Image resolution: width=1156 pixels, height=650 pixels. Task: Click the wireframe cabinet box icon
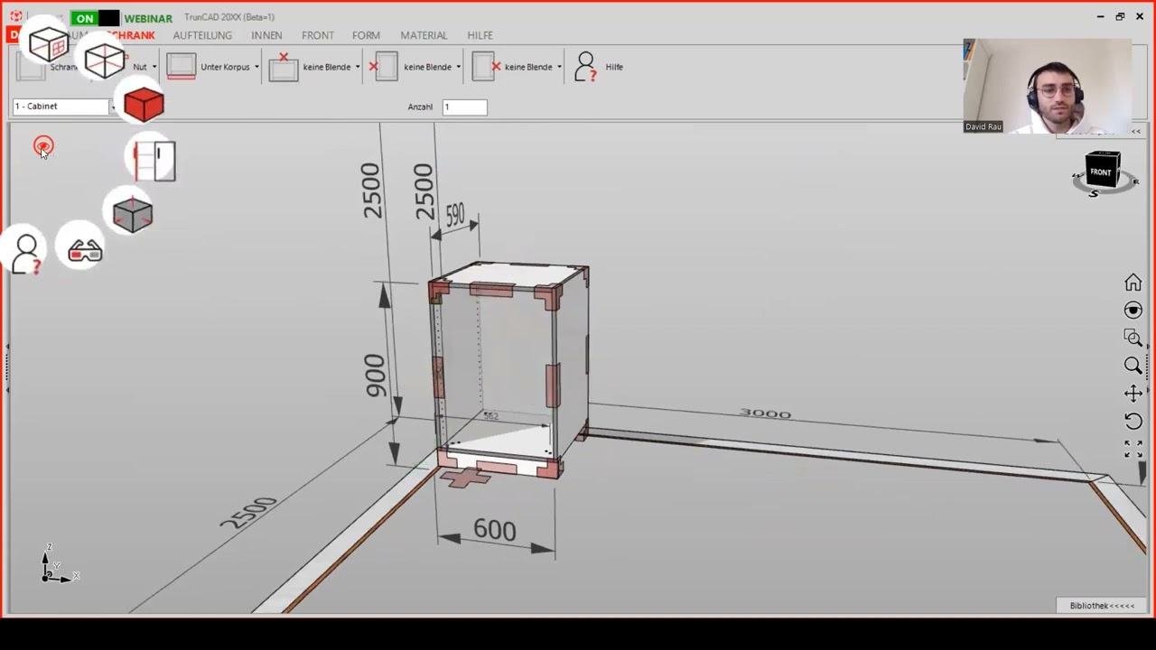coord(104,60)
